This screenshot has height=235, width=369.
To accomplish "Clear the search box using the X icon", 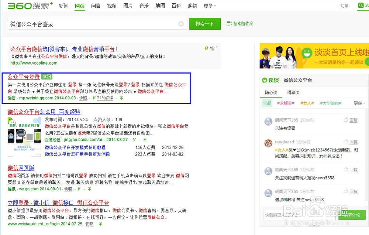I will coord(181,23).
